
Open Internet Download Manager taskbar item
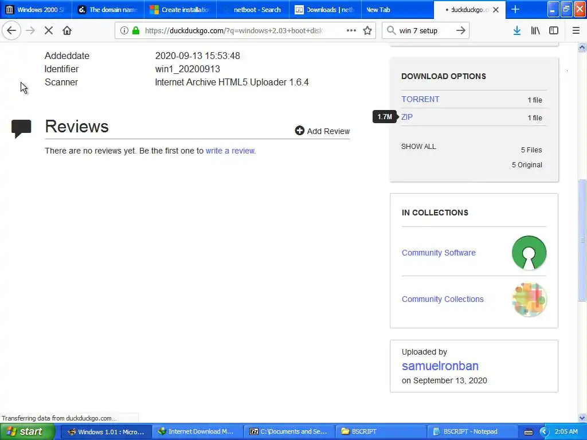[x=197, y=431]
